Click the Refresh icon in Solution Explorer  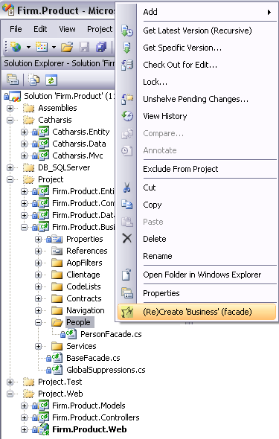pos(51,80)
